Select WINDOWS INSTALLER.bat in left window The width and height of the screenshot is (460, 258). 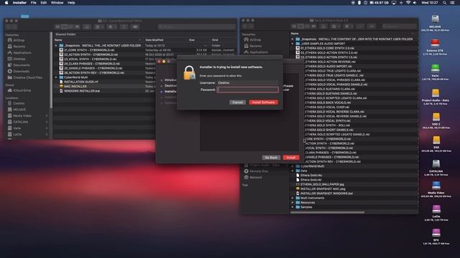[81, 91]
